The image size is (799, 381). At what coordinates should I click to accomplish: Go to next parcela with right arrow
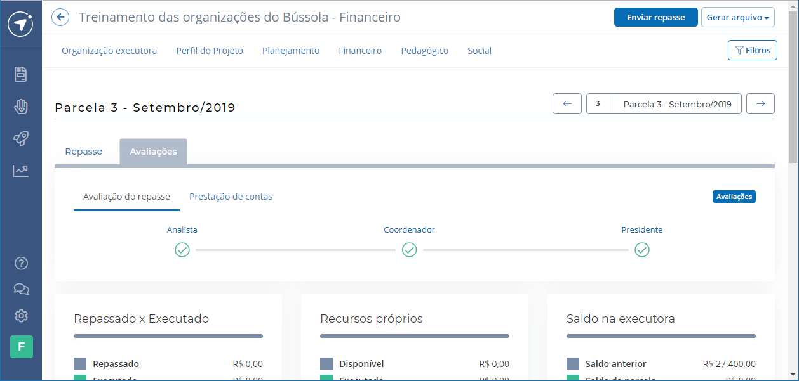click(x=760, y=103)
